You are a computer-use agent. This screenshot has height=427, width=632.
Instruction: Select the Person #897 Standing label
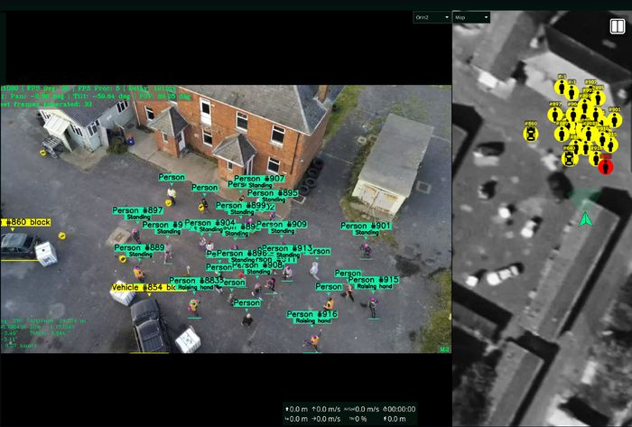138,211
